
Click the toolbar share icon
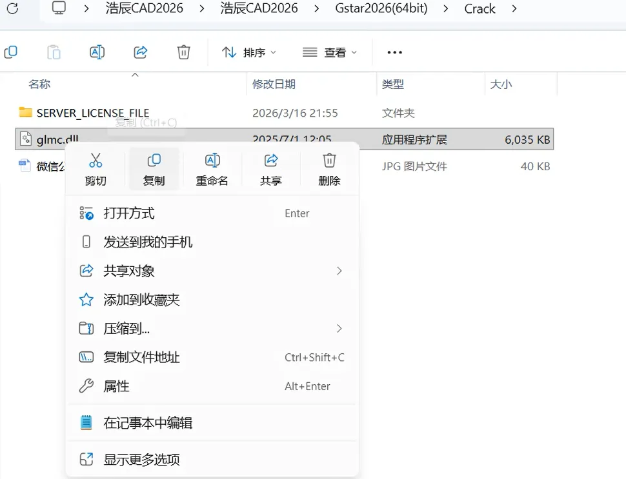click(x=141, y=52)
